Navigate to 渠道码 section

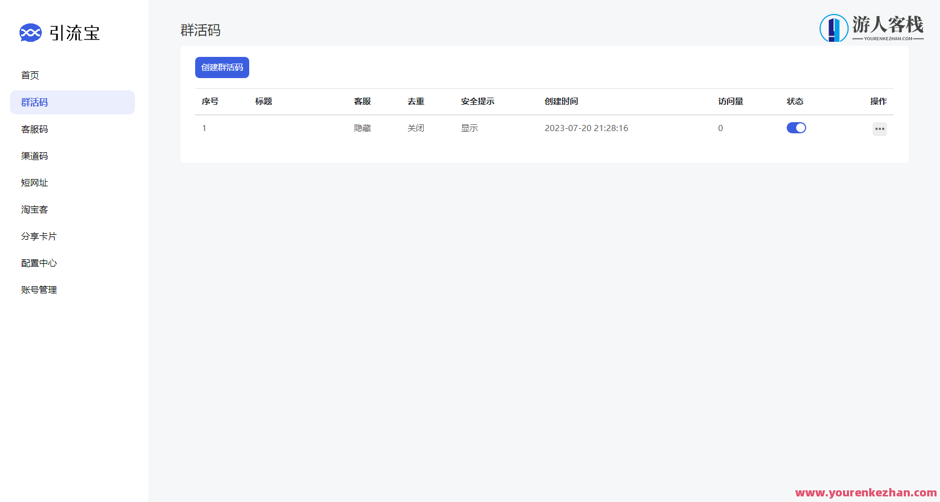point(35,156)
